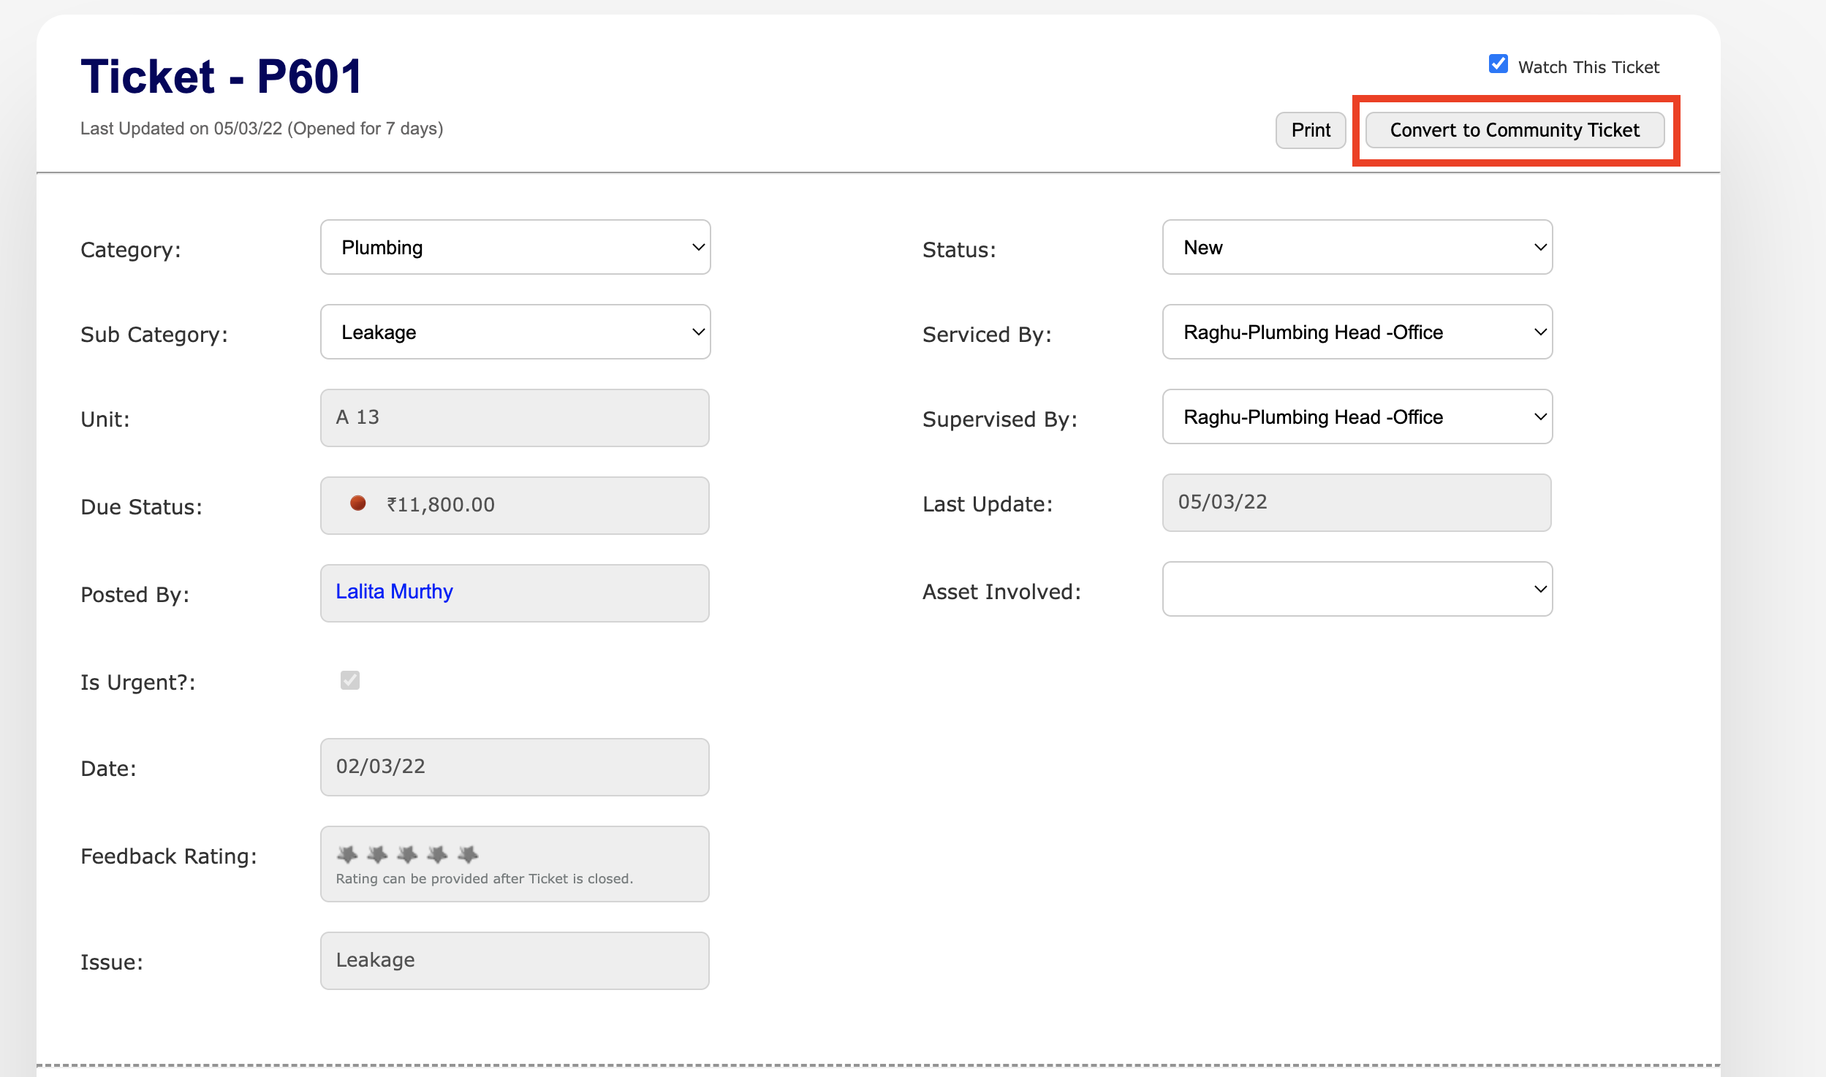Click the rating note about closed ticket
Image resolution: width=1826 pixels, height=1077 pixels.
click(x=484, y=879)
